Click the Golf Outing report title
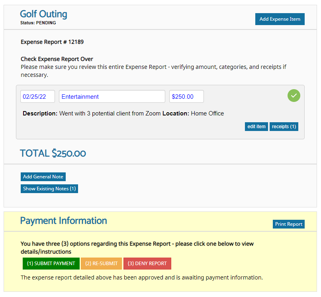The image size is (321, 297). [x=43, y=14]
